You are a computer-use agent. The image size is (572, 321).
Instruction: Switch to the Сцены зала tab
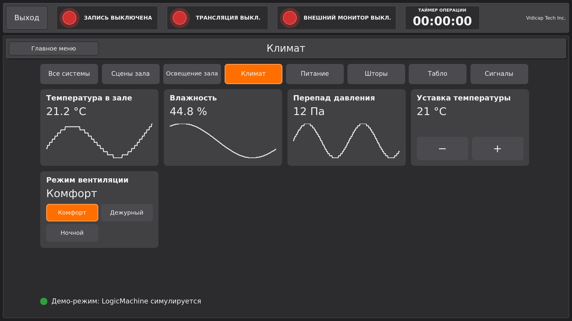[130, 74]
